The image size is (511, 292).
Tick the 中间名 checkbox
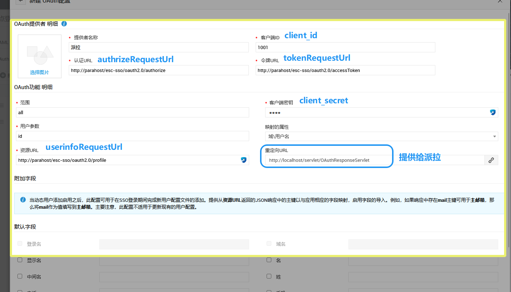point(20,276)
